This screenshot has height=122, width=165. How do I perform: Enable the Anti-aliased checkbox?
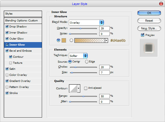pyautogui.click(x=86, y=88)
